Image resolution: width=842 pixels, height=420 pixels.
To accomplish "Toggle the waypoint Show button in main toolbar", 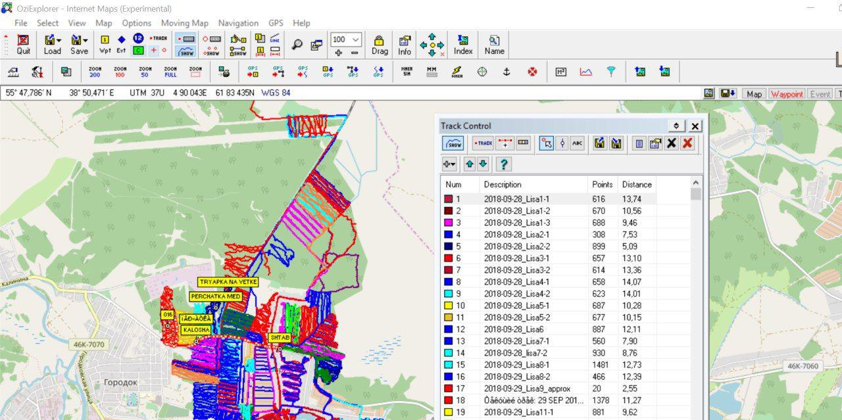I will [x=211, y=51].
